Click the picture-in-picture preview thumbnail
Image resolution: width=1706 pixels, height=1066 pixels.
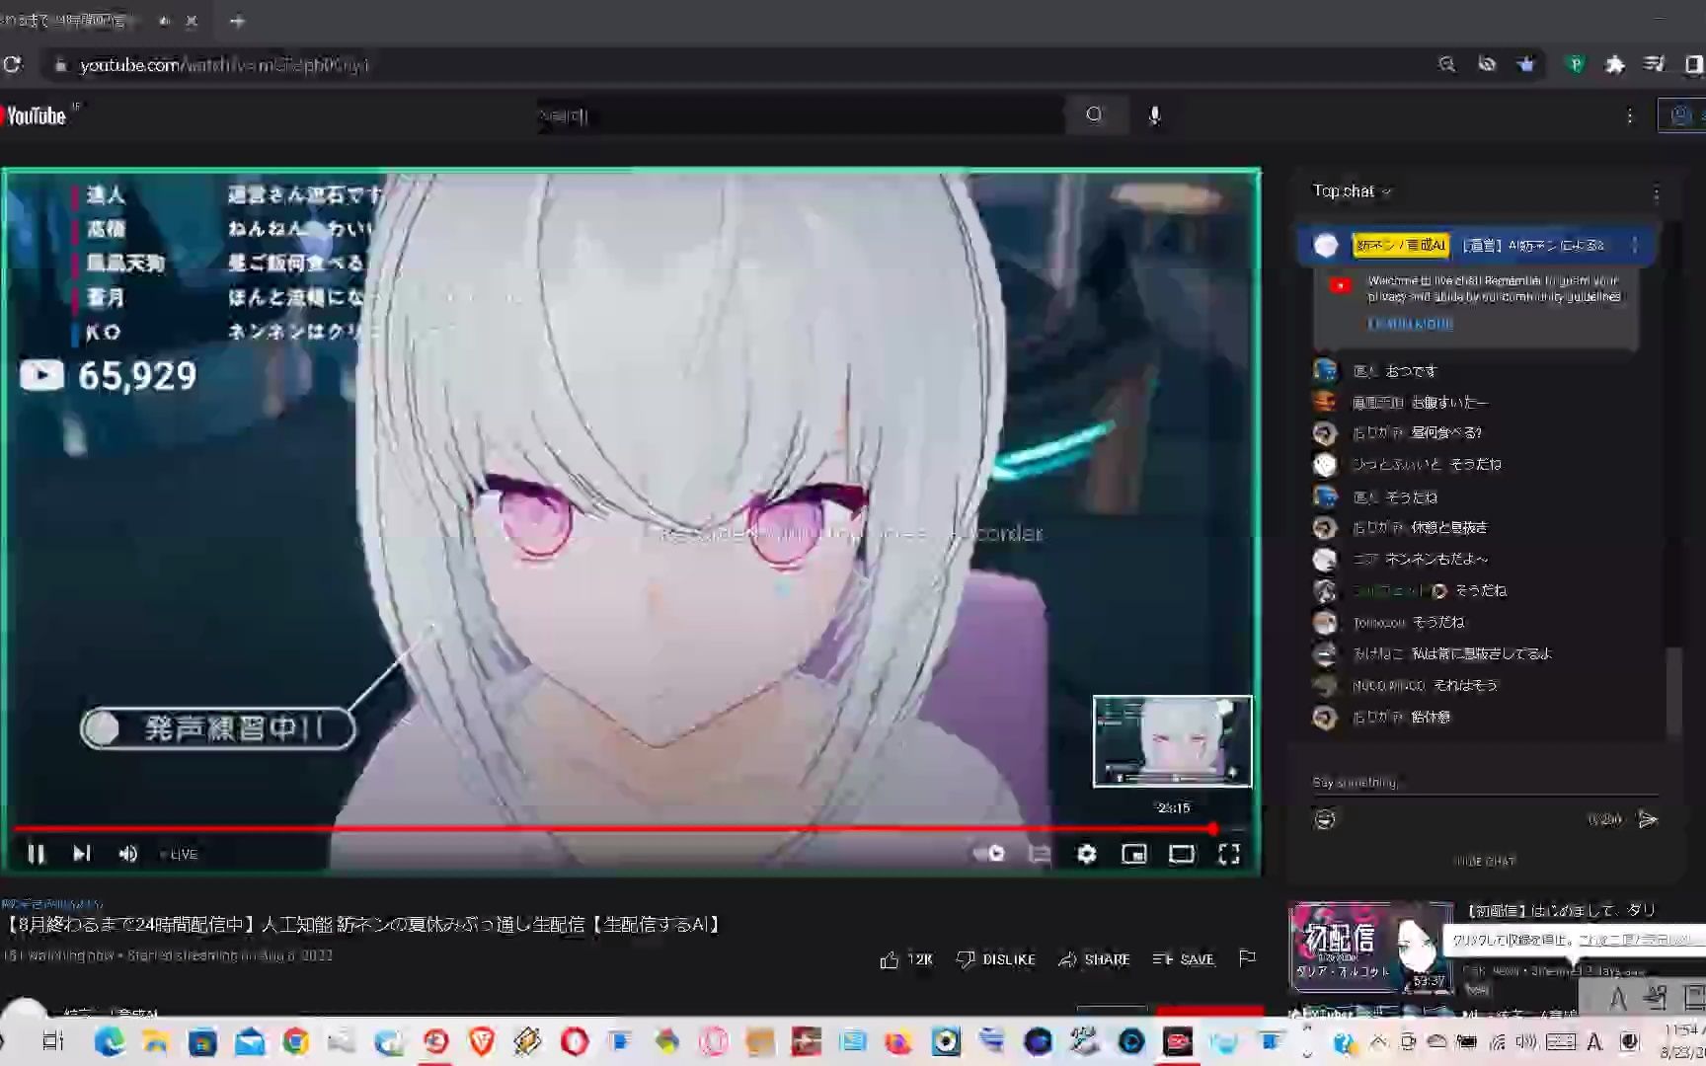pyautogui.click(x=1172, y=741)
